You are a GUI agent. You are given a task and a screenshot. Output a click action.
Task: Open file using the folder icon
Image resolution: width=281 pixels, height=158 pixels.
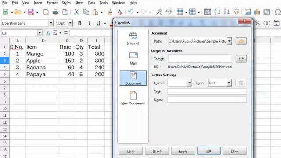point(18,12)
